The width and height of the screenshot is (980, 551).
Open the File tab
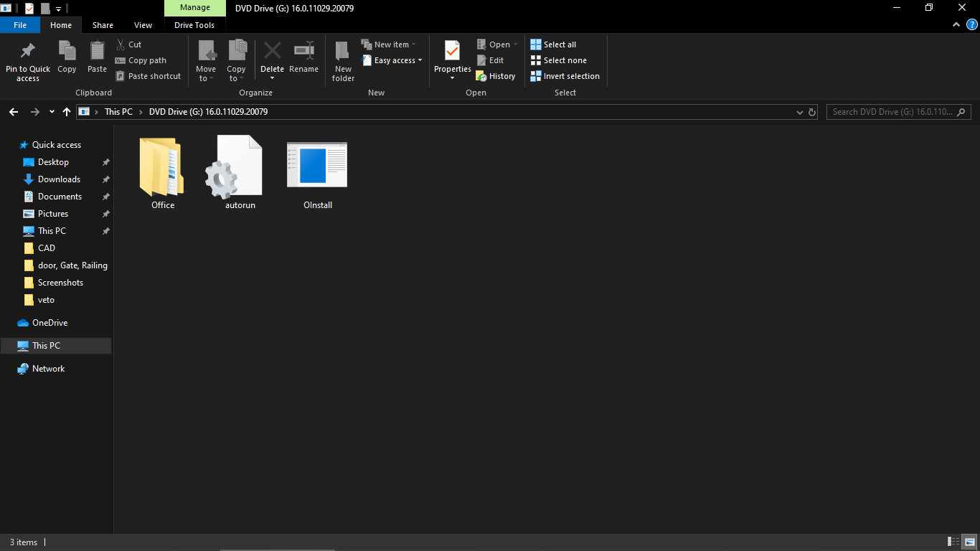click(20, 25)
